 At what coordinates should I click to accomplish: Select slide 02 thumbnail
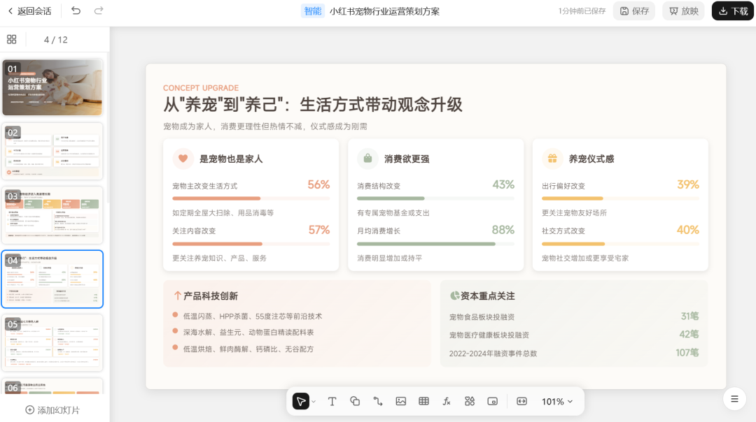[52, 151]
